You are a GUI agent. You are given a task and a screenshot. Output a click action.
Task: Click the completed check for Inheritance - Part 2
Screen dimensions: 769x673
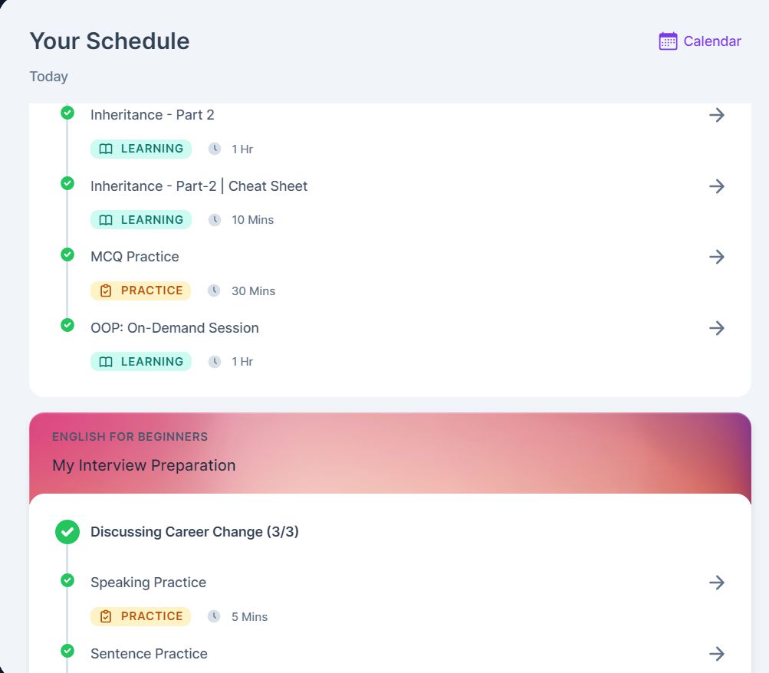click(x=67, y=113)
